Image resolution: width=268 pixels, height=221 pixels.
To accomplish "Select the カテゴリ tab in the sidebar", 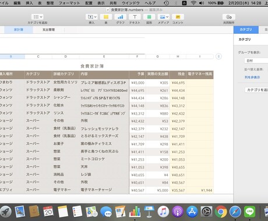I will click(246, 30).
